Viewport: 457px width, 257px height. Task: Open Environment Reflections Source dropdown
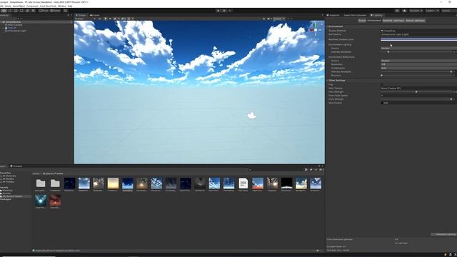418,61
